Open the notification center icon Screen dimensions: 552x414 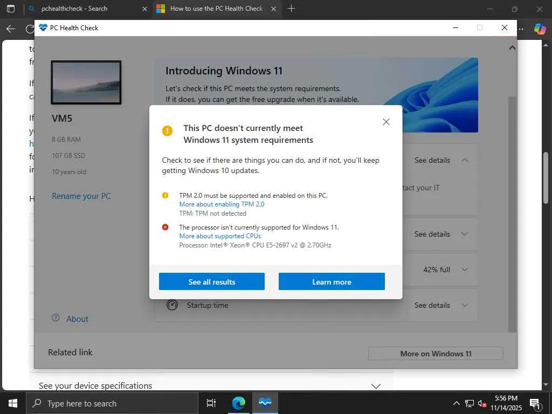pos(535,404)
